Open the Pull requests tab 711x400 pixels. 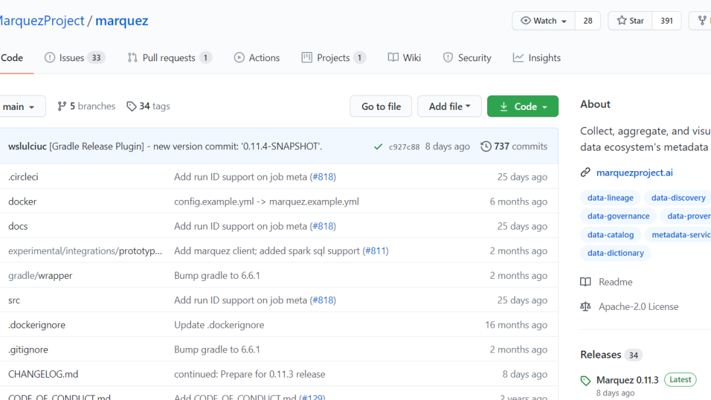click(170, 58)
